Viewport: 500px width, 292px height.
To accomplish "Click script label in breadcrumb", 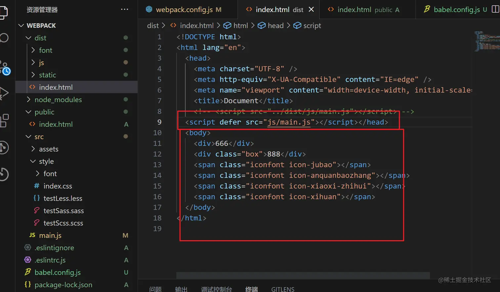I will click(x=312, y=25).
